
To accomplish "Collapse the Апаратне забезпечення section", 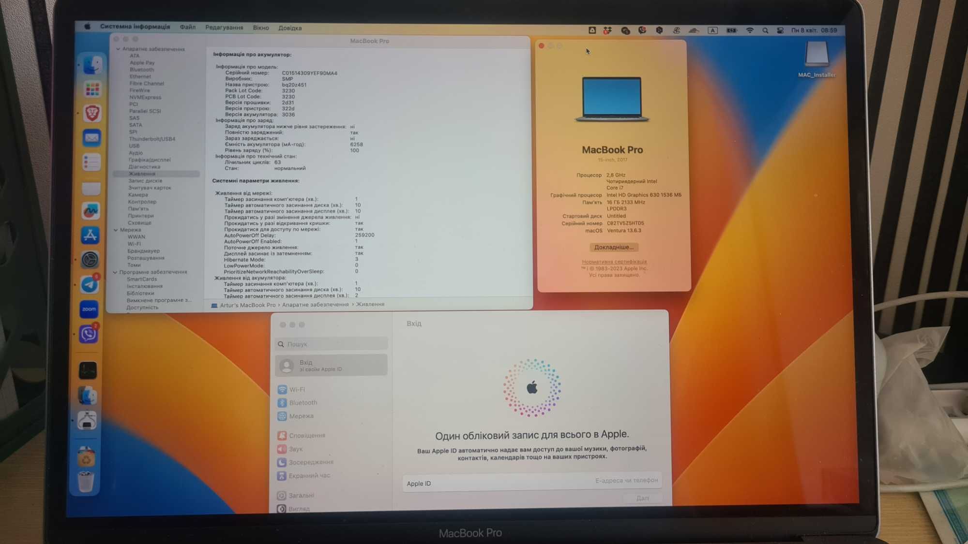I will tap(118, 49).
